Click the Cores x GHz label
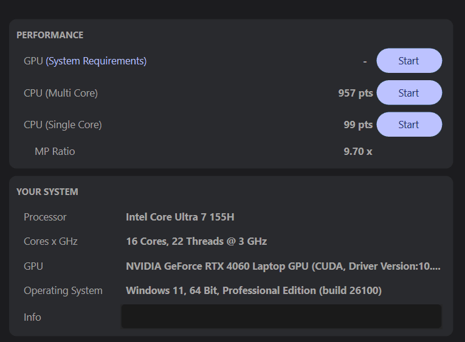Viewport: 465px width, 342px height. pos(50,241)
